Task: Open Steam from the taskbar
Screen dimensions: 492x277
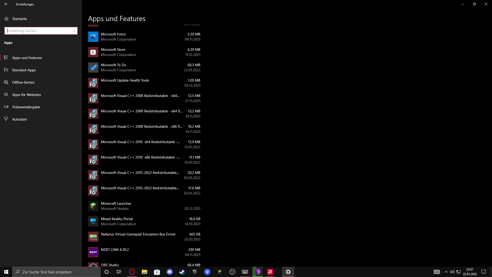Action: 182,272
